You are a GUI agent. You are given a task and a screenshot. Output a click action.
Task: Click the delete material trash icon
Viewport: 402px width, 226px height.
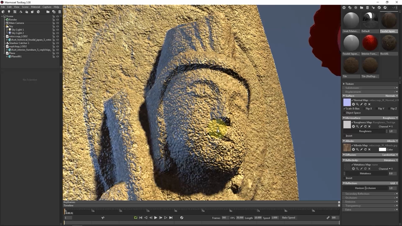click(x=367, y=8)
